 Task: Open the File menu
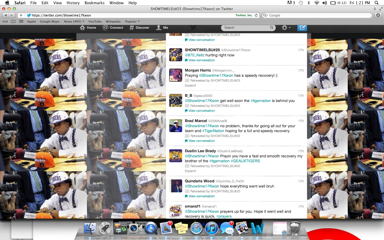(x=34, y=3)
